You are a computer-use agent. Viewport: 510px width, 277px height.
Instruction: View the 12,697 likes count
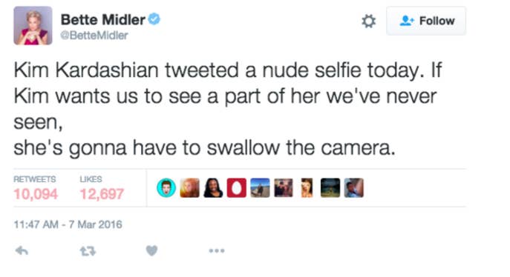tap(102, 194)
